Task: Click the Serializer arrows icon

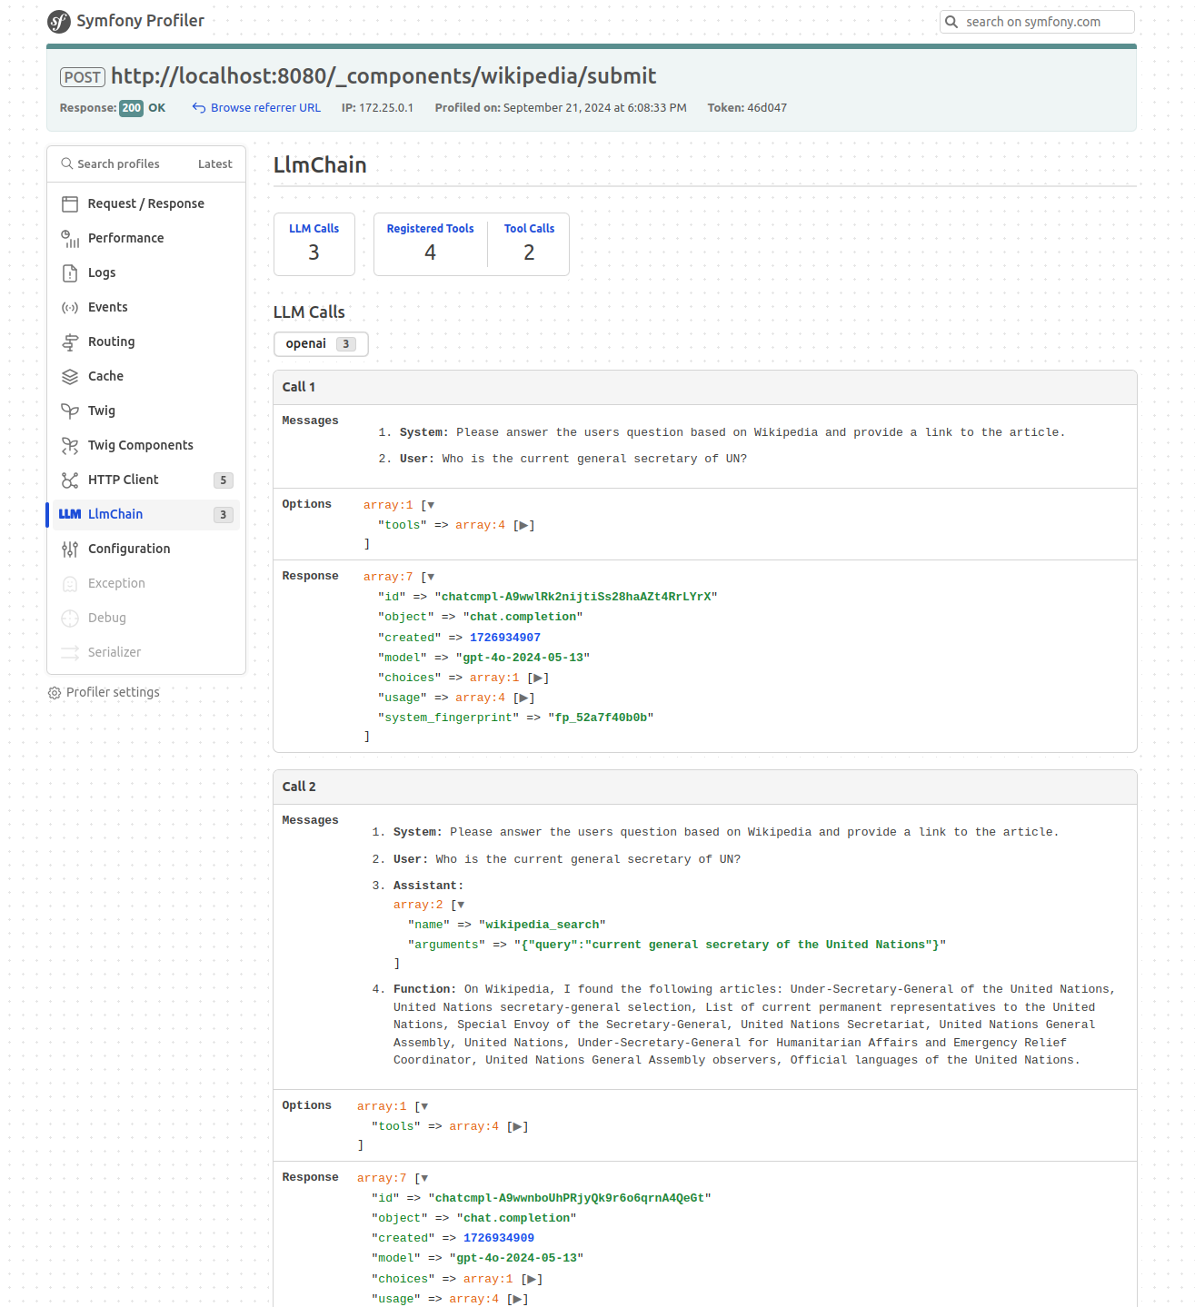Action: (x=70, y=652)
